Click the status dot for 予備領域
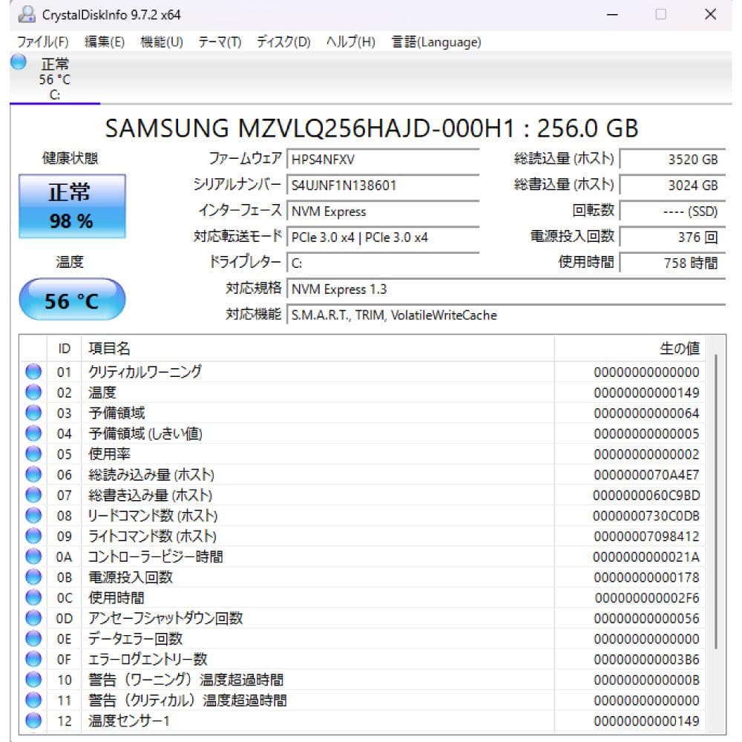 [x=33, y=413]
